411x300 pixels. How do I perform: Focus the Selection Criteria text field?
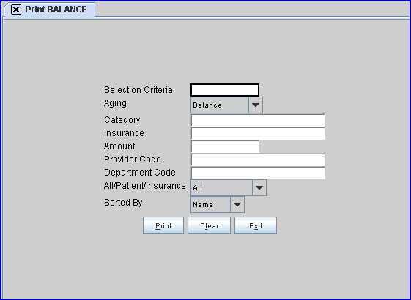225,90
